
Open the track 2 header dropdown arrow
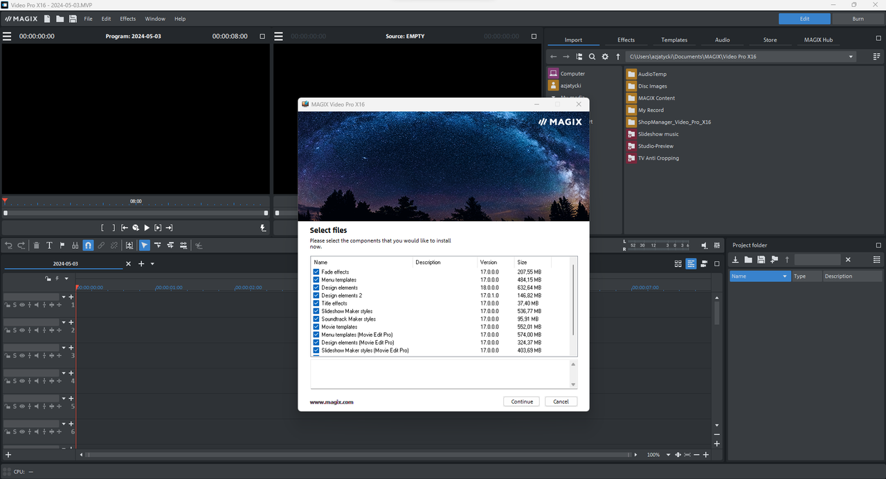64,322
